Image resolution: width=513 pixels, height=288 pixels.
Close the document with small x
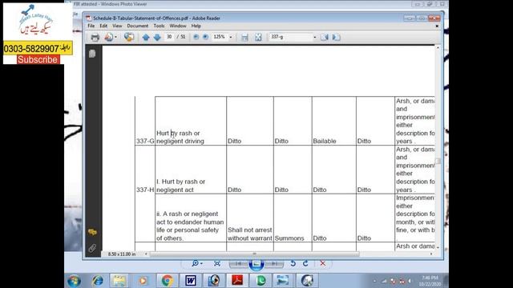[437, 26]
